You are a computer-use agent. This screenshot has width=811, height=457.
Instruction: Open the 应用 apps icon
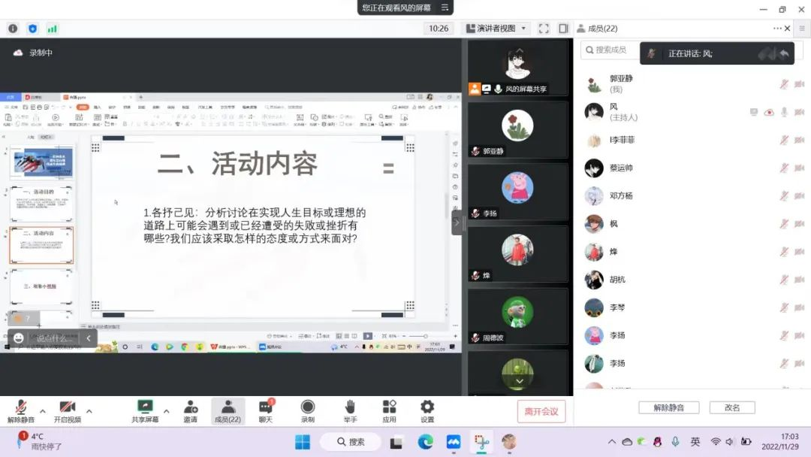point(389,411)
